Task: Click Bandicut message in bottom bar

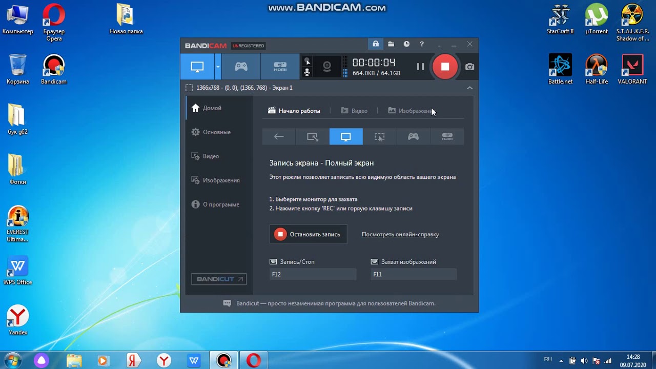Action: 336,303
